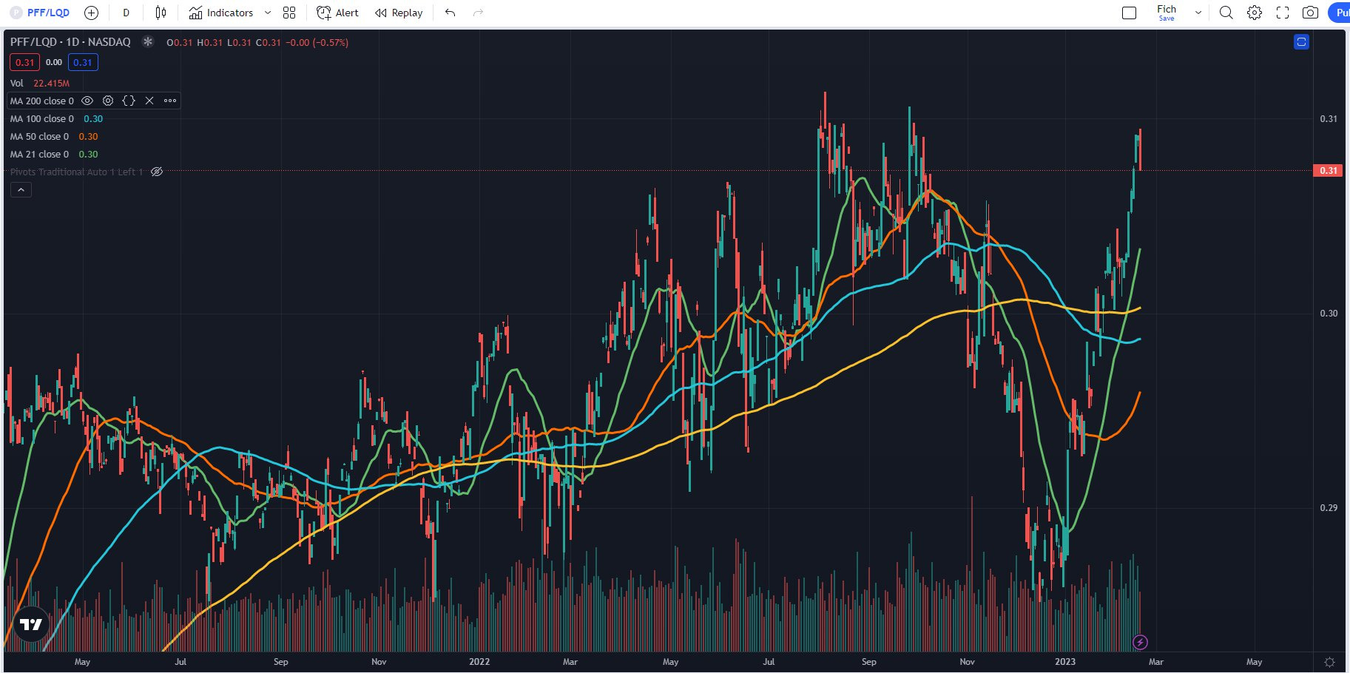Select the Pivots Traditional Auto legend text
Image resolution: width=1350 pixels, height=673 pixels.
[77, 172]
